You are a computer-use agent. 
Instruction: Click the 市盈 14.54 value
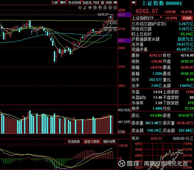(x=158, y=92)
